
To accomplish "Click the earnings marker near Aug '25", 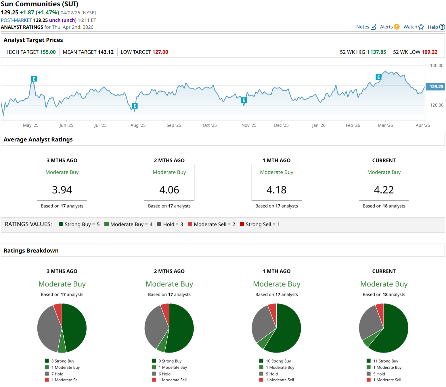I will click(135, 106).
